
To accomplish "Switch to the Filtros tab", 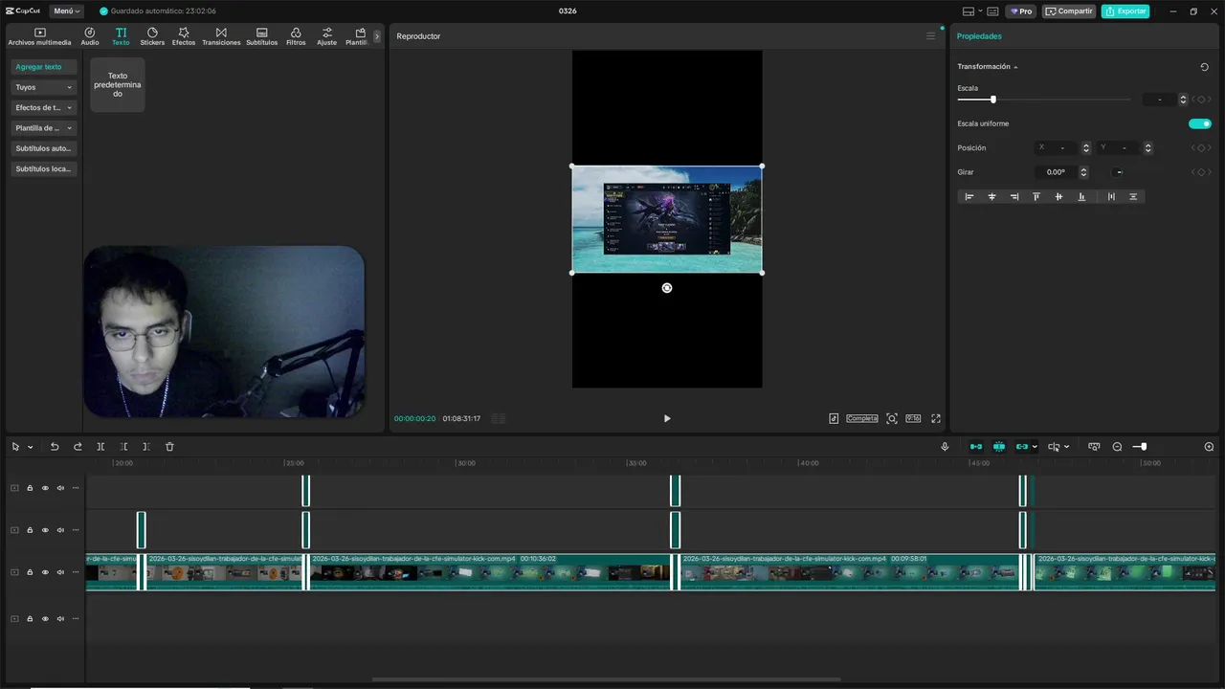I will point(296,36).
